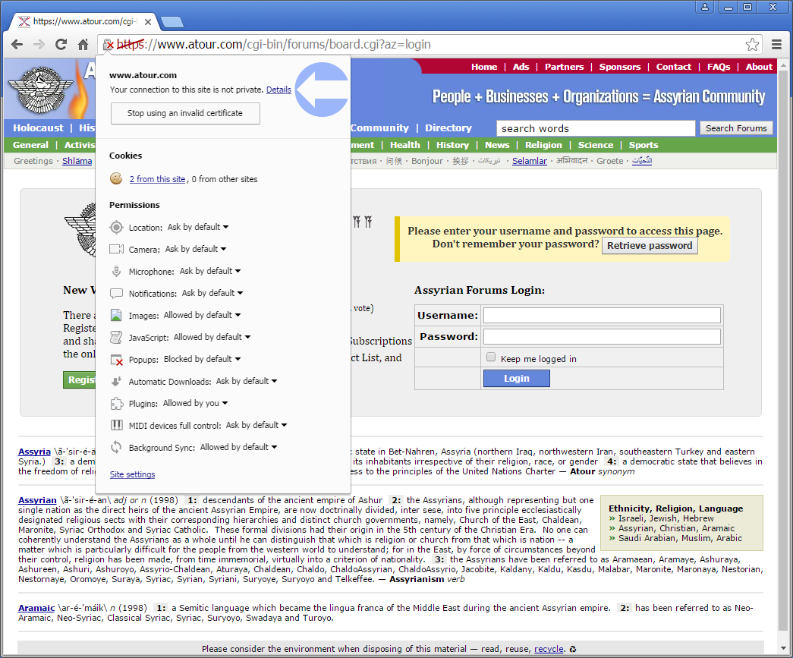Click the Popups blocked icon
Viewport: 793px width, 658px height.
coord(116,360)
